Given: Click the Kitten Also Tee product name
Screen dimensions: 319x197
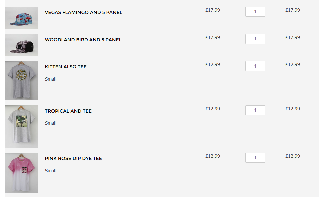Looking at the screenshot, I should [x=66, y=67].
